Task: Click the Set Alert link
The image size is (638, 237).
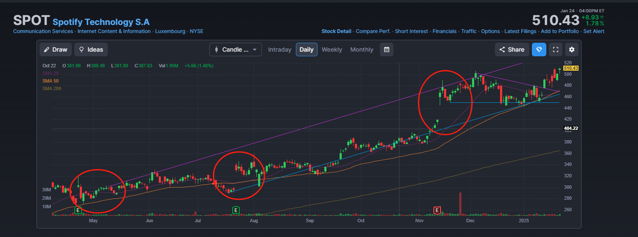Action: 593,31
